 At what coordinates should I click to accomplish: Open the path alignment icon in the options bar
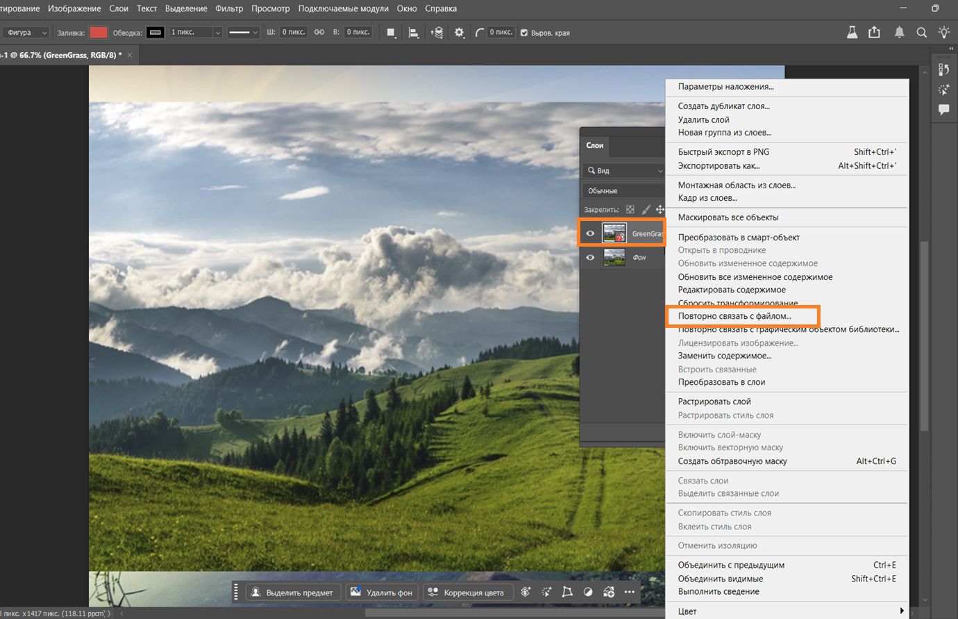pyautogui.click(x=414, y=33)
